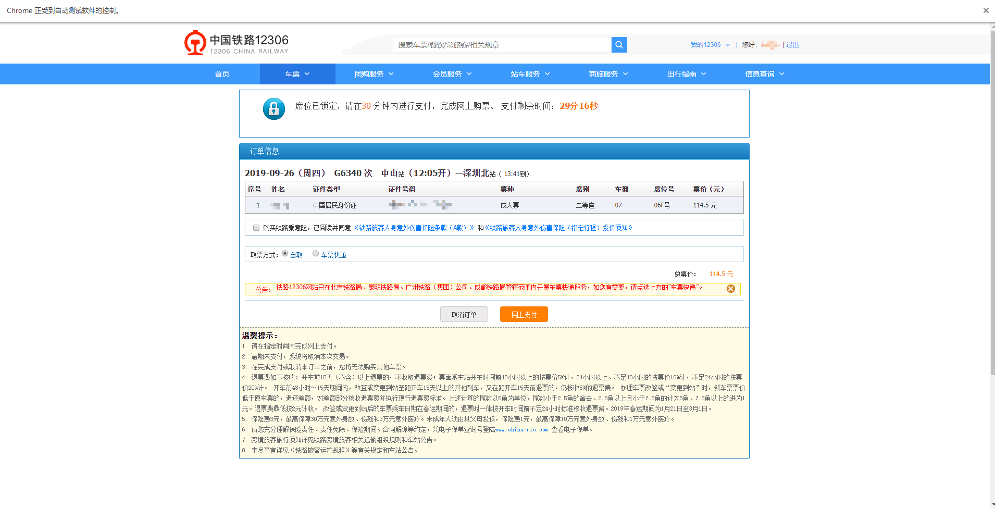Viewport: 995px width, 508px height.
Task: Open the 商旅服务 dropdown menu
Action: pyautogui.click(x=608, y=74)
